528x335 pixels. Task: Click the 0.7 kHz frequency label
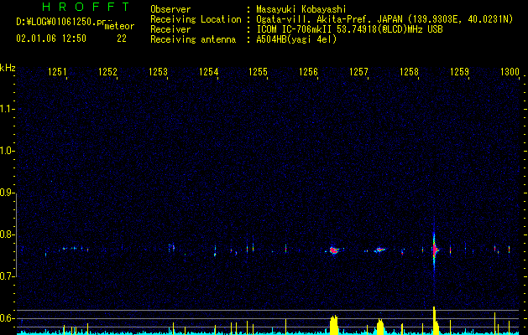(7, 276)
